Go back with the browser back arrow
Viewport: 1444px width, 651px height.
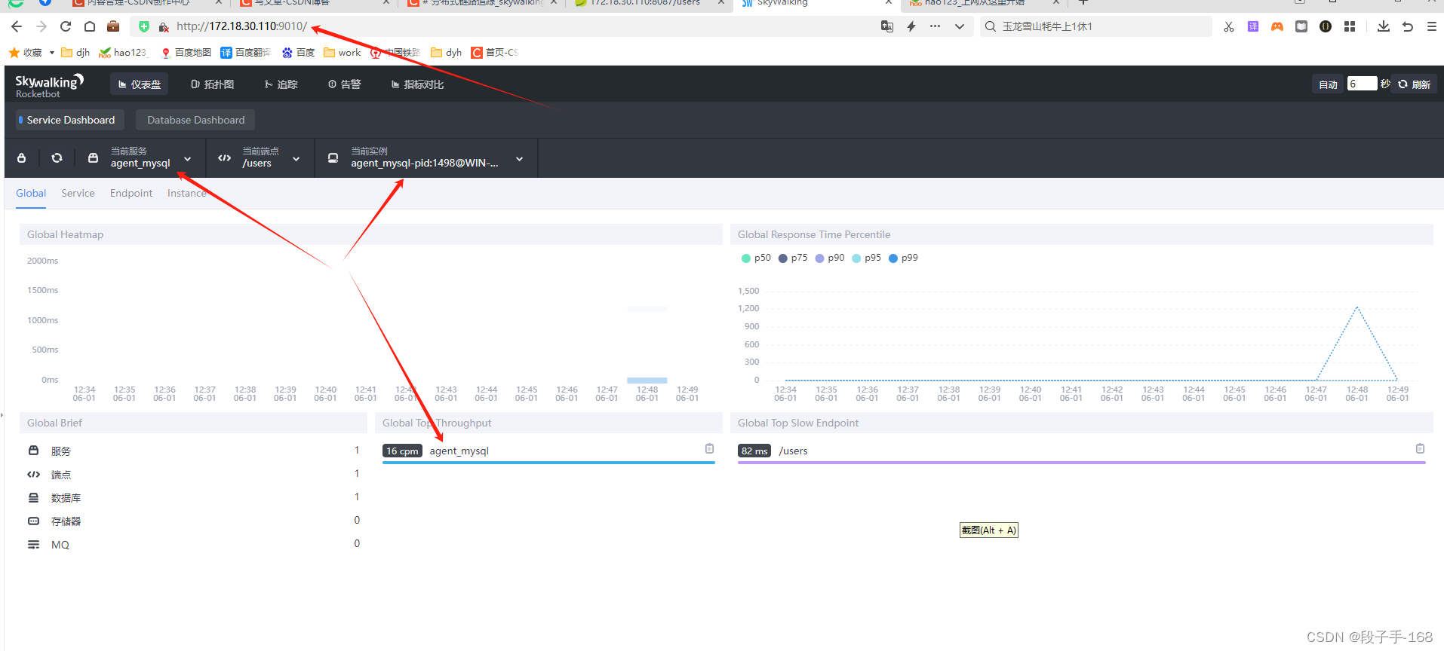point(17,26)
